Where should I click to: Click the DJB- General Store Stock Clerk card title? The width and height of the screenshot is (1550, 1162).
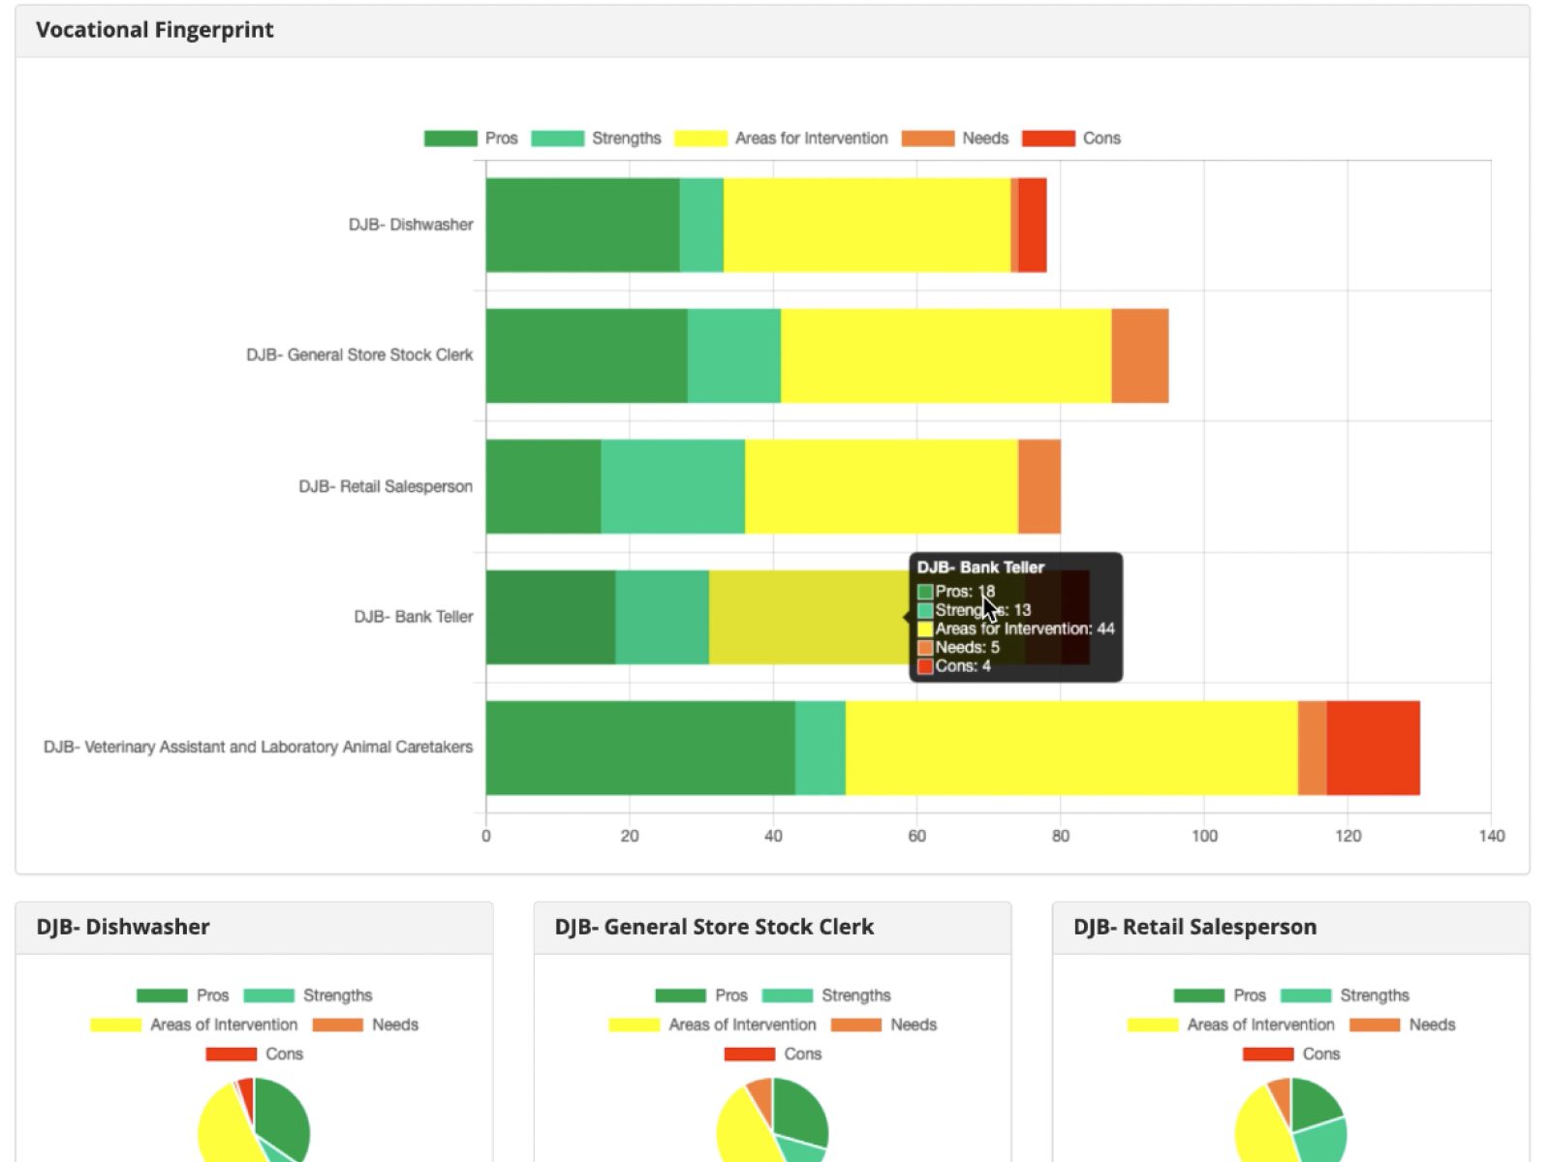point(714,927)
